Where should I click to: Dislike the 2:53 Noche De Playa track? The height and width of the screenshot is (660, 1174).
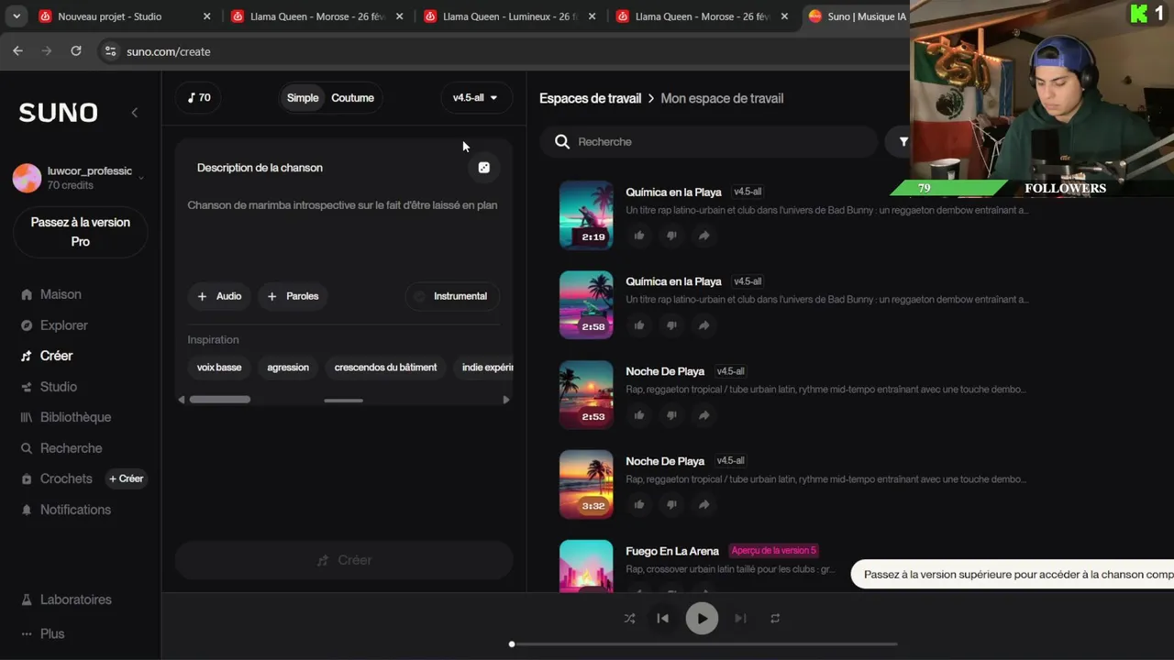click(x=671, y=415)
